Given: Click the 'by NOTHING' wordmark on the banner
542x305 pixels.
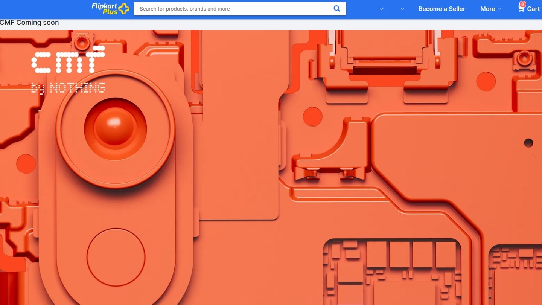Looking at the screenshot, I should tap(68, 88).
